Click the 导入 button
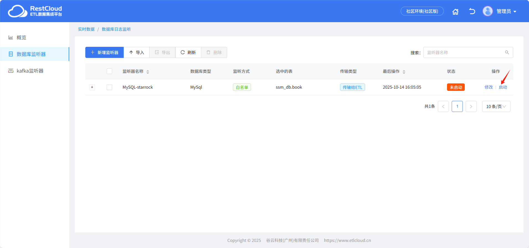Screen dimensions: 529x248 137,52
